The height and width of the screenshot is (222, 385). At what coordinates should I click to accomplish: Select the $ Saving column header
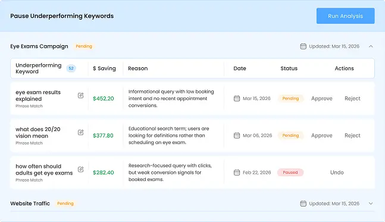(104, 68)
